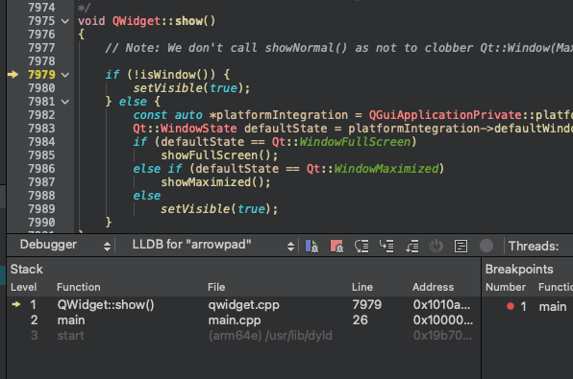
Task: Click the gray record circle icon
Action: tap(486, 246)
